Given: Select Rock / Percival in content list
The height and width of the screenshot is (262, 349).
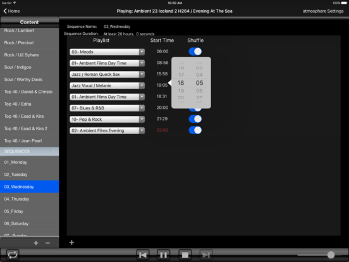Looking at the screenshot, I should coord(29,42).
